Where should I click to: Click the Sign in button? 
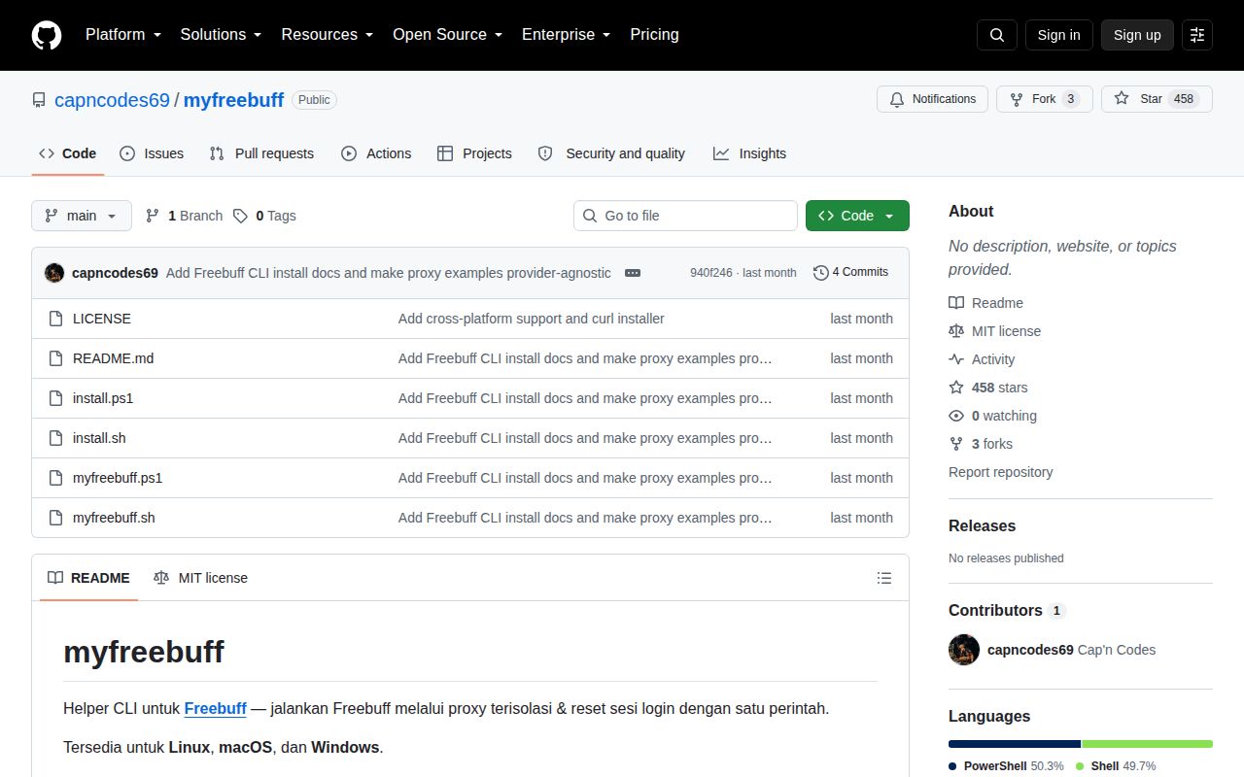pyautogui.click(x=1058, y=35)
